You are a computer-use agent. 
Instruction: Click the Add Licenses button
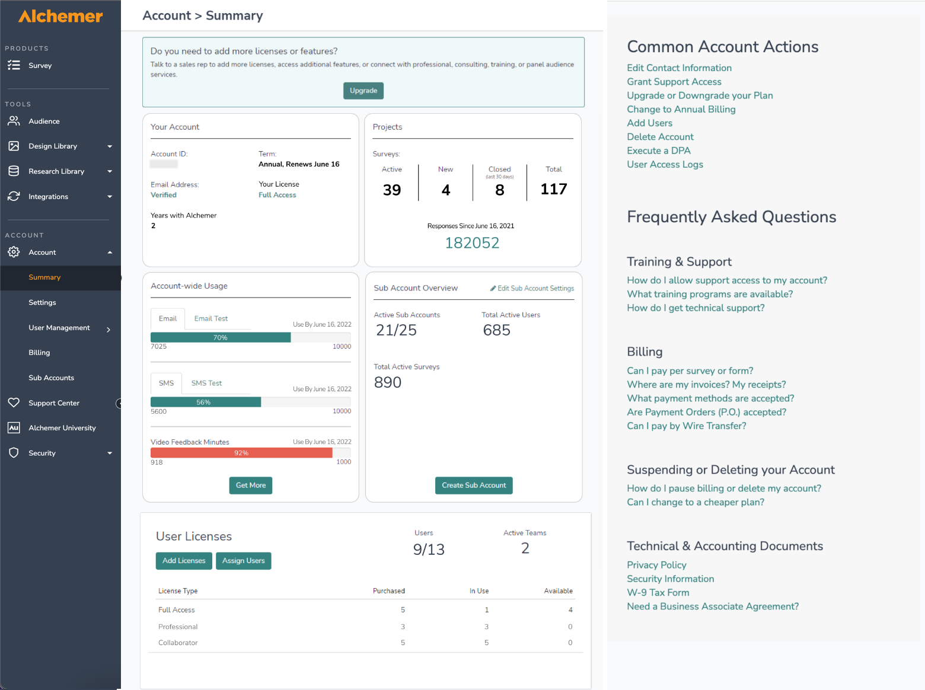184,561
